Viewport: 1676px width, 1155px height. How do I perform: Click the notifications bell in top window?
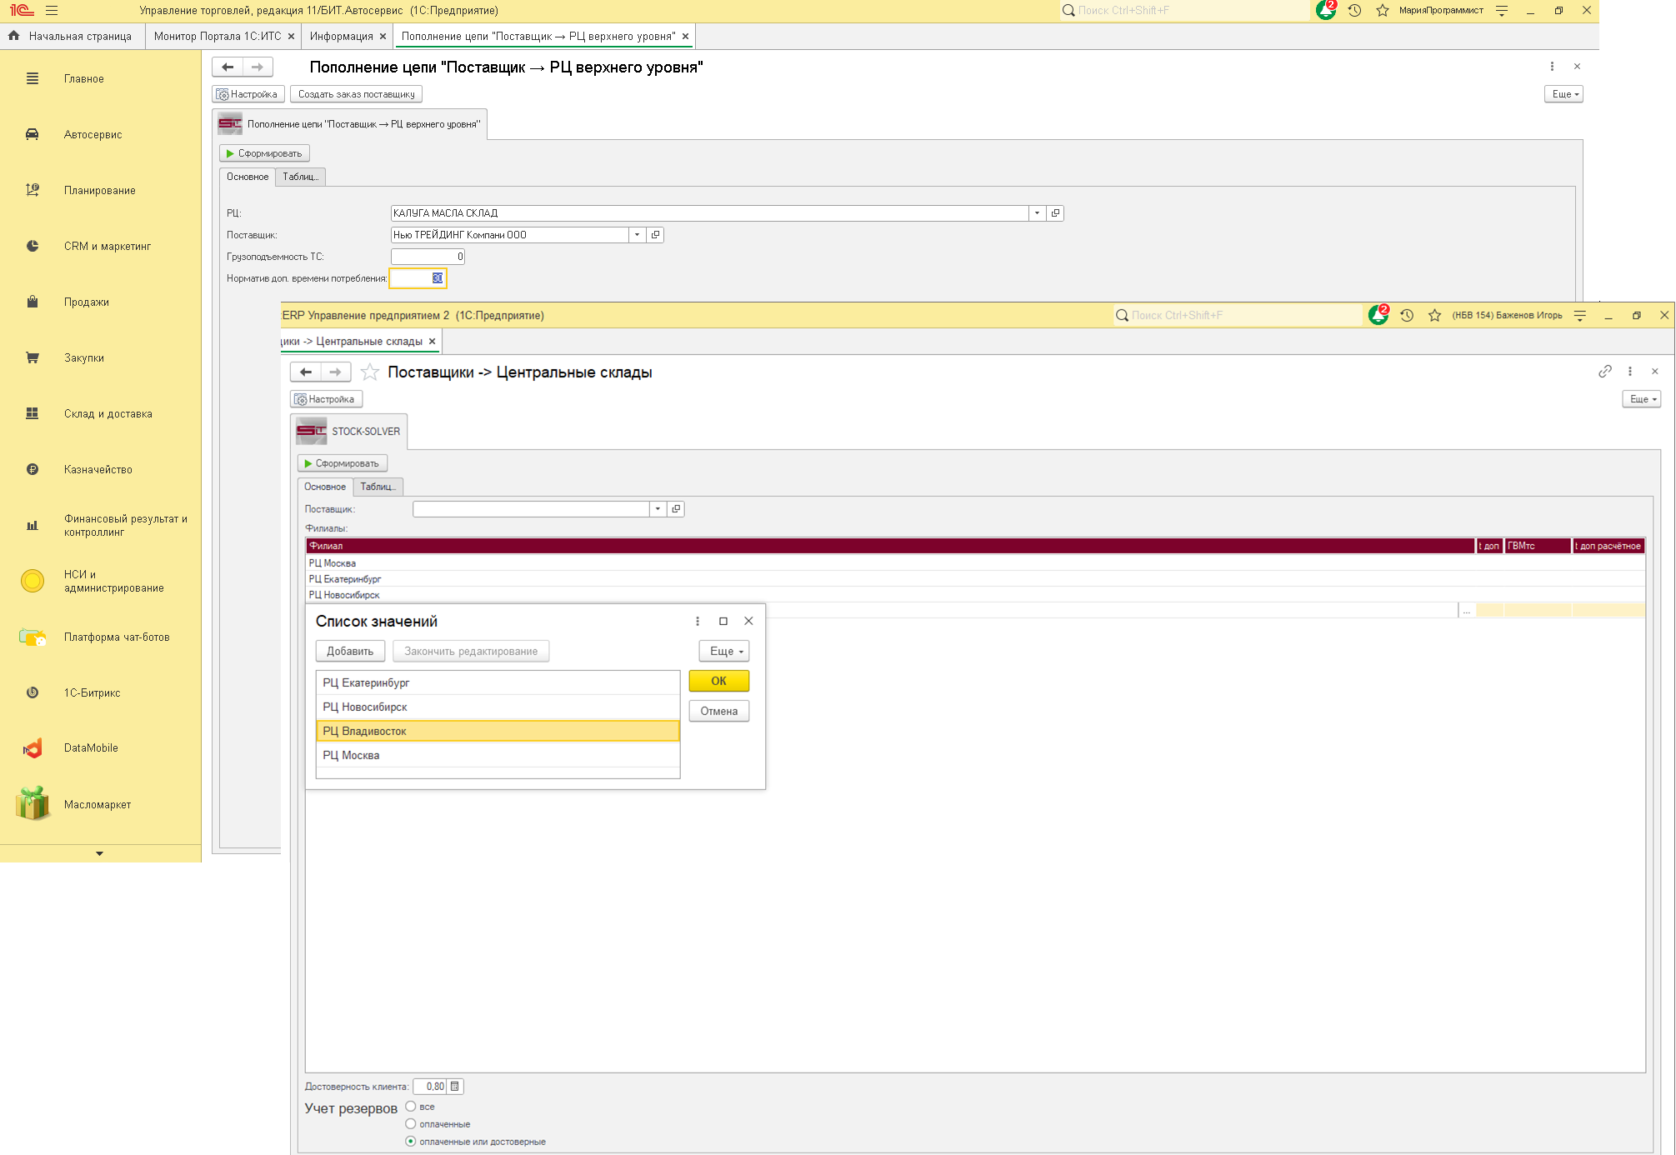click(x=1325, y=11)
